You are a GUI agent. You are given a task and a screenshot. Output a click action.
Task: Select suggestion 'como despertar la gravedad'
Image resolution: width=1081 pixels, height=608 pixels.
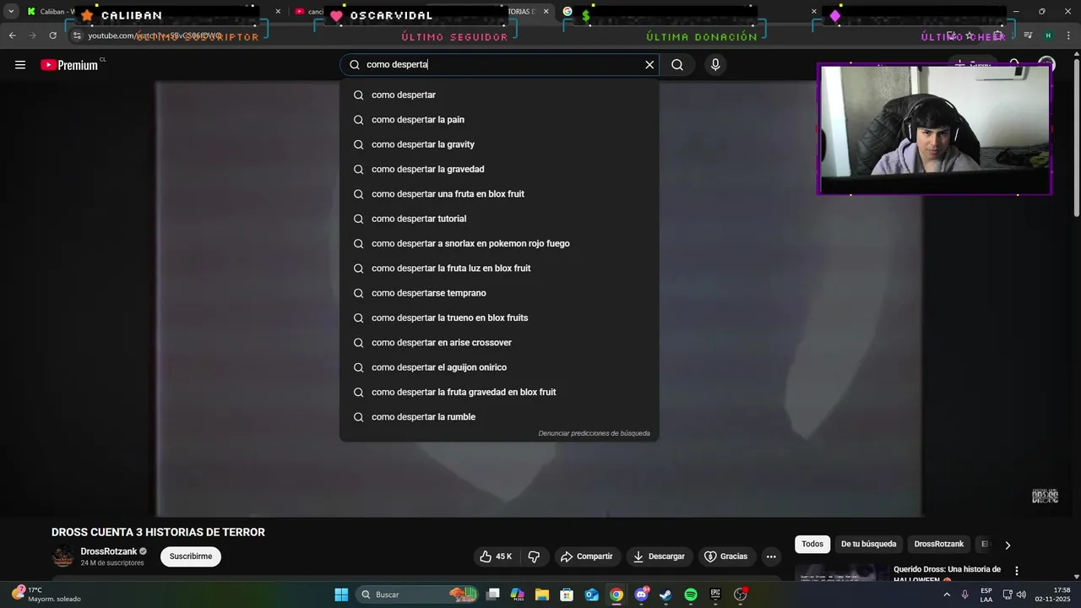pyautogui.click(x=499, y=169)
